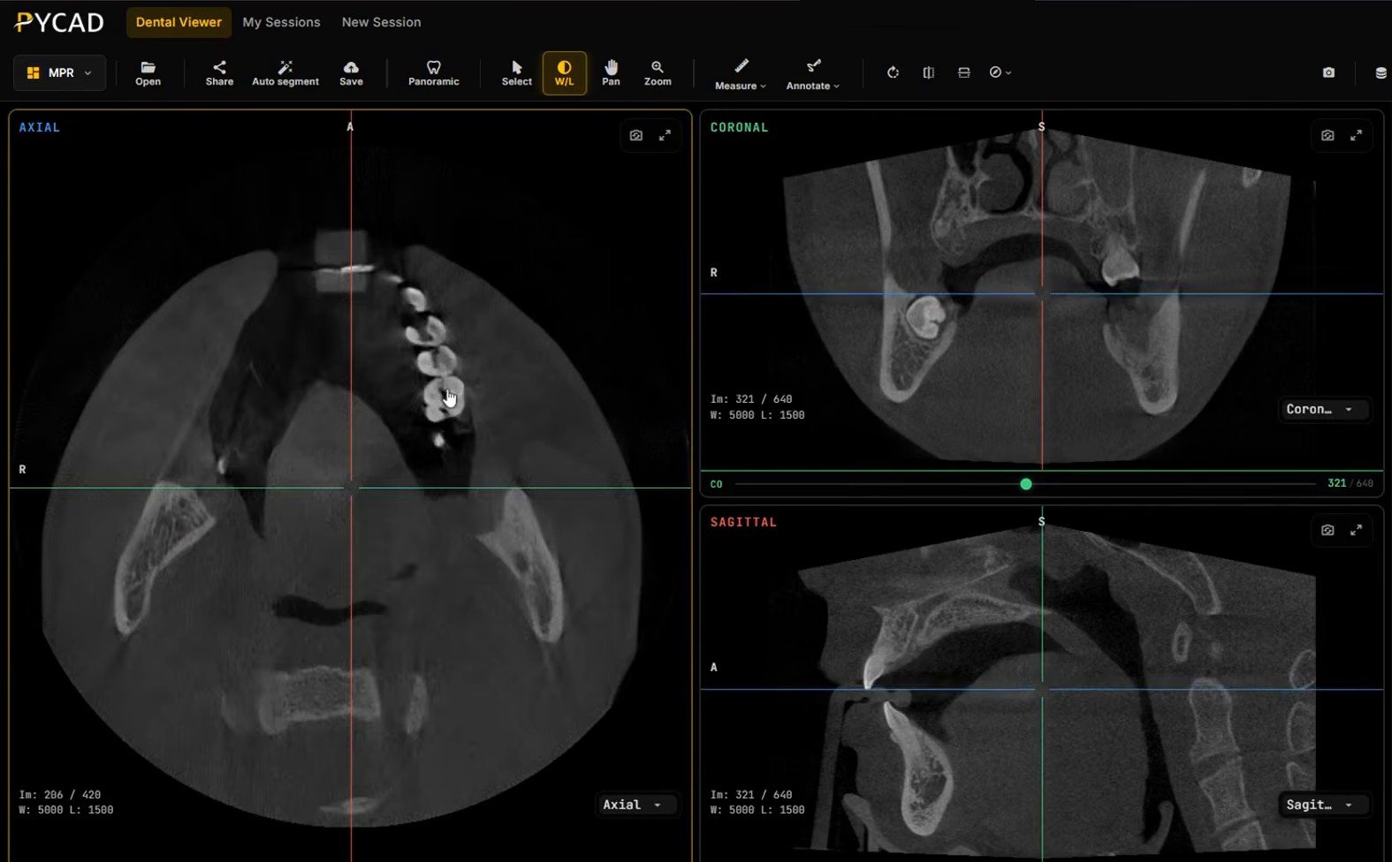1392x862 pixels.
Task: Click the reset rotate icon in toolbar
Action: (893, 72)
